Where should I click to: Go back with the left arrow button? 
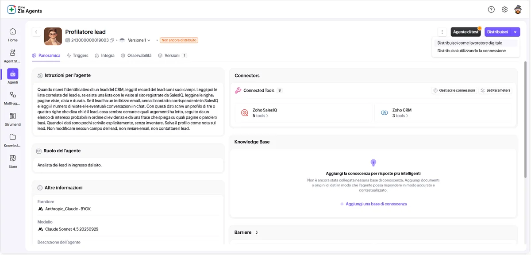pos(36,32)
